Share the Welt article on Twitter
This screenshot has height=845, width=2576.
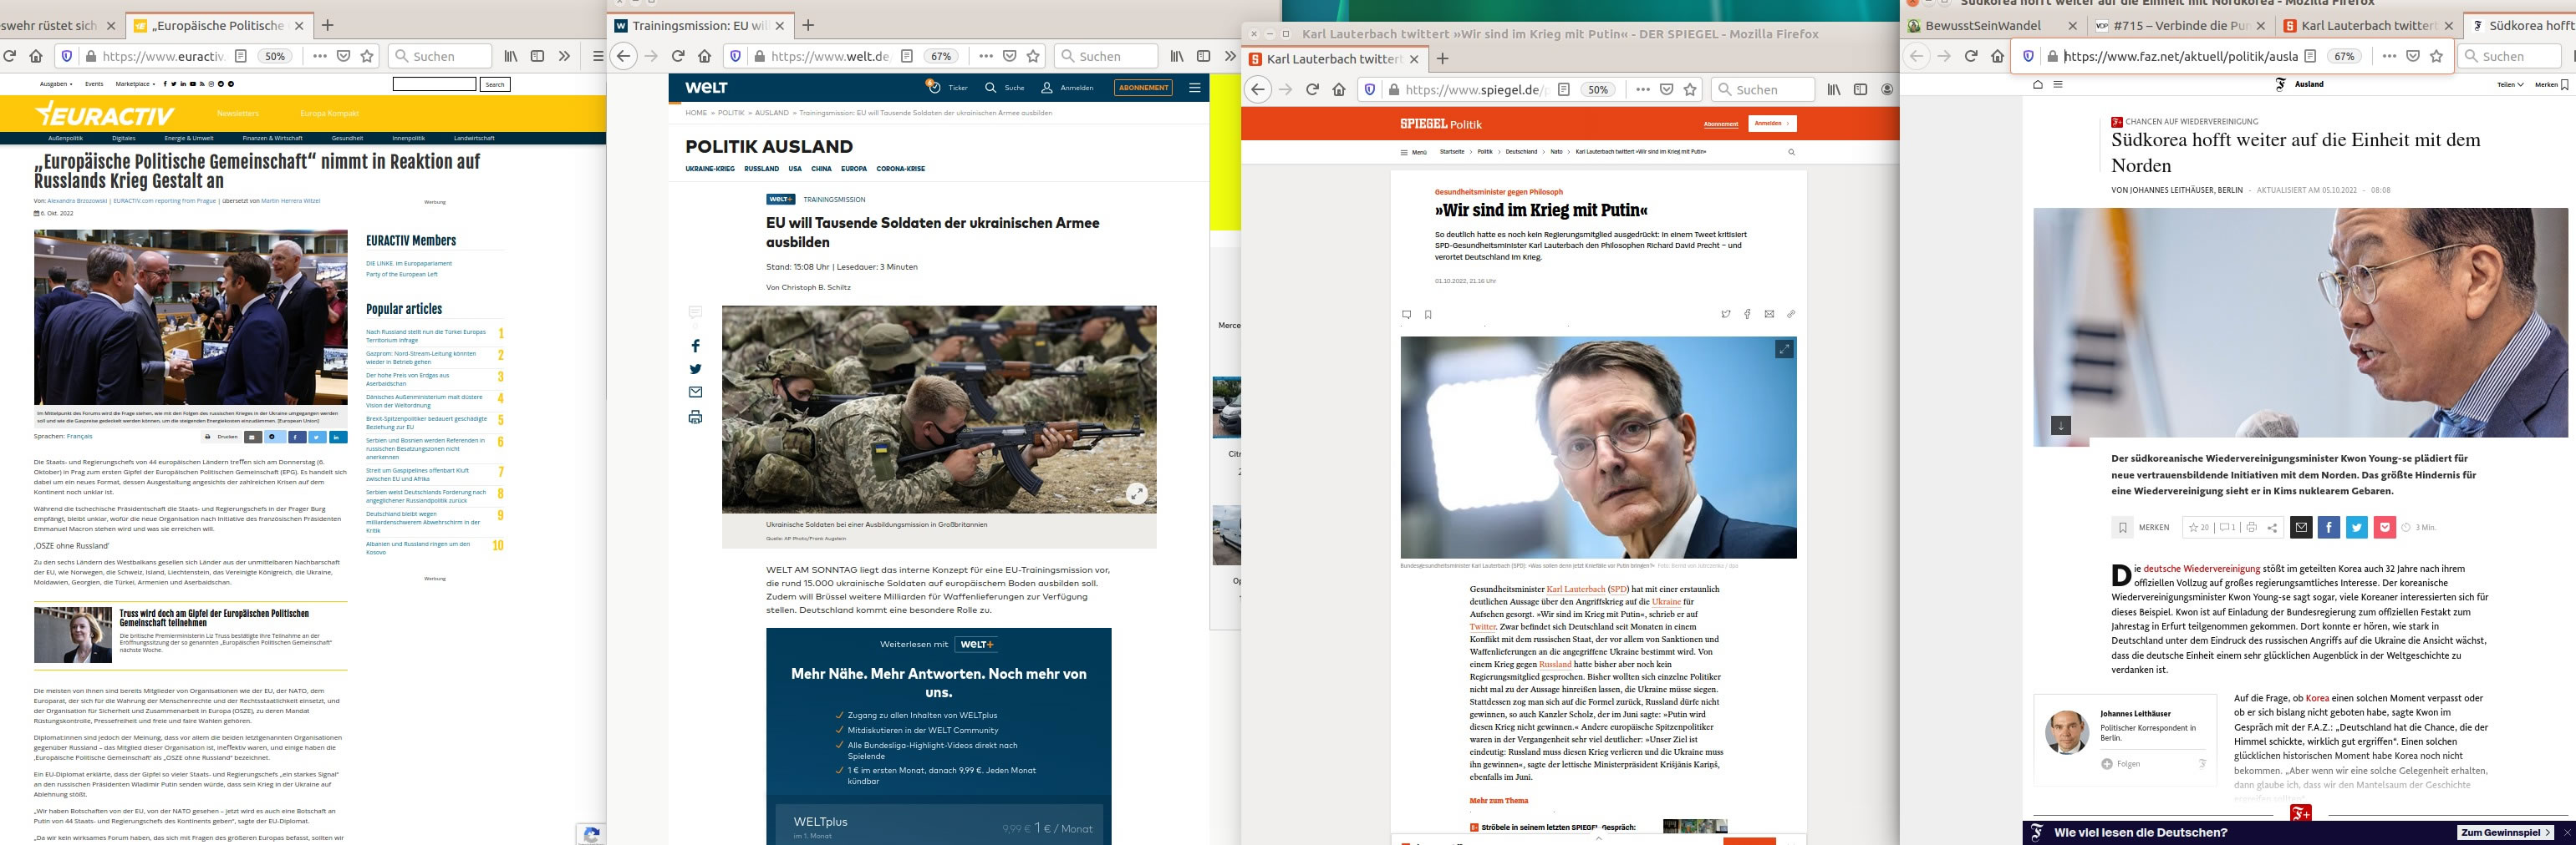(695, 368)
